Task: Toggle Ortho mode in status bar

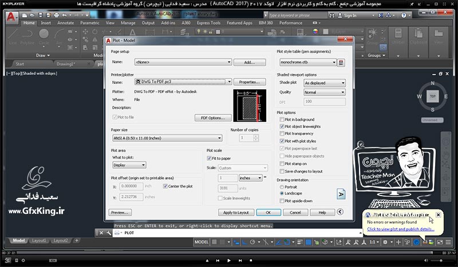Action: [x=244, y=242]
